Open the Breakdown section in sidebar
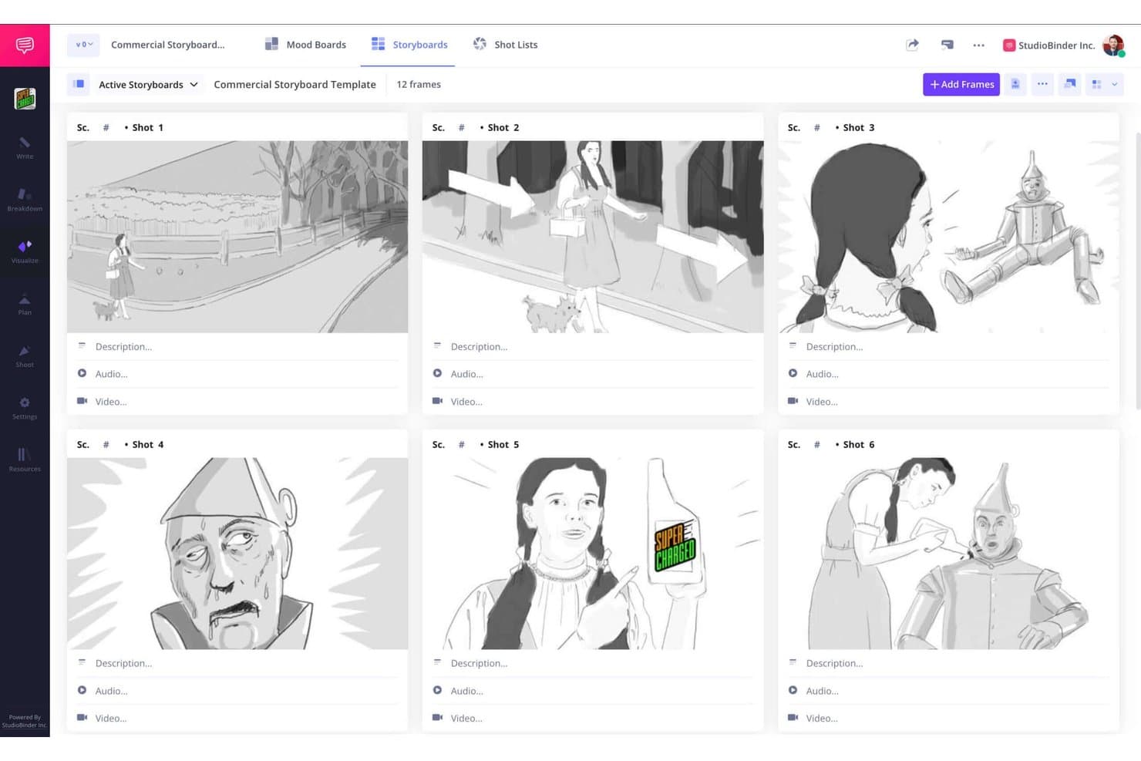The image size is (1141, 761). coord(25,199)
